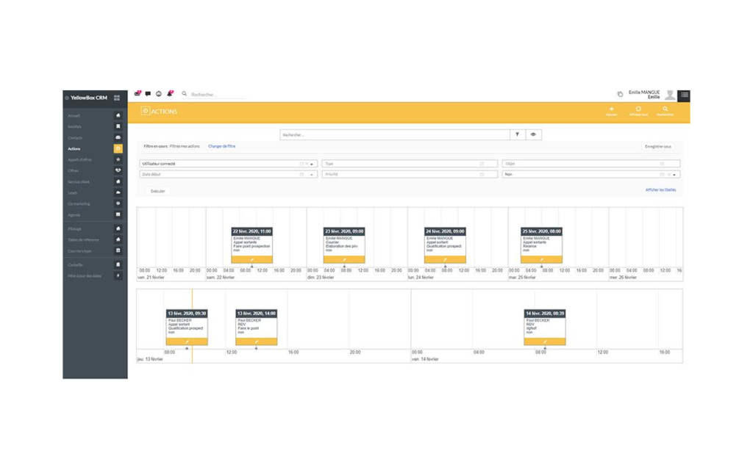Edit the 22 févr. 2020, 11:00 action card

[252, 259]
